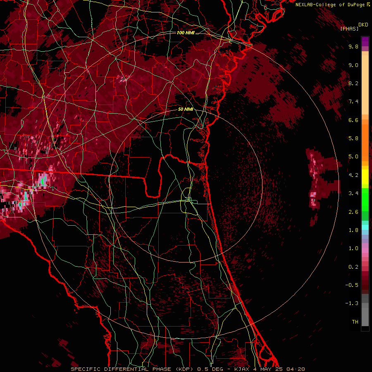Pick the cyan band of the color bar
Screen dimensions: 372x372
click(365, 227)
